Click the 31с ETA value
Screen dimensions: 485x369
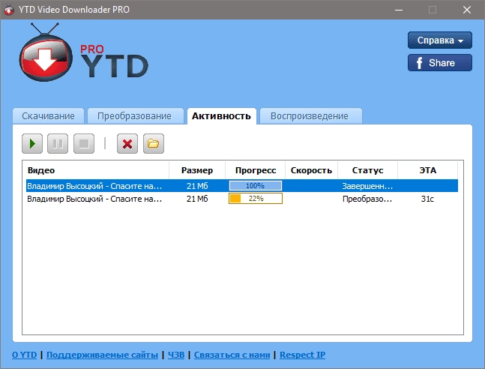point(427,199)
